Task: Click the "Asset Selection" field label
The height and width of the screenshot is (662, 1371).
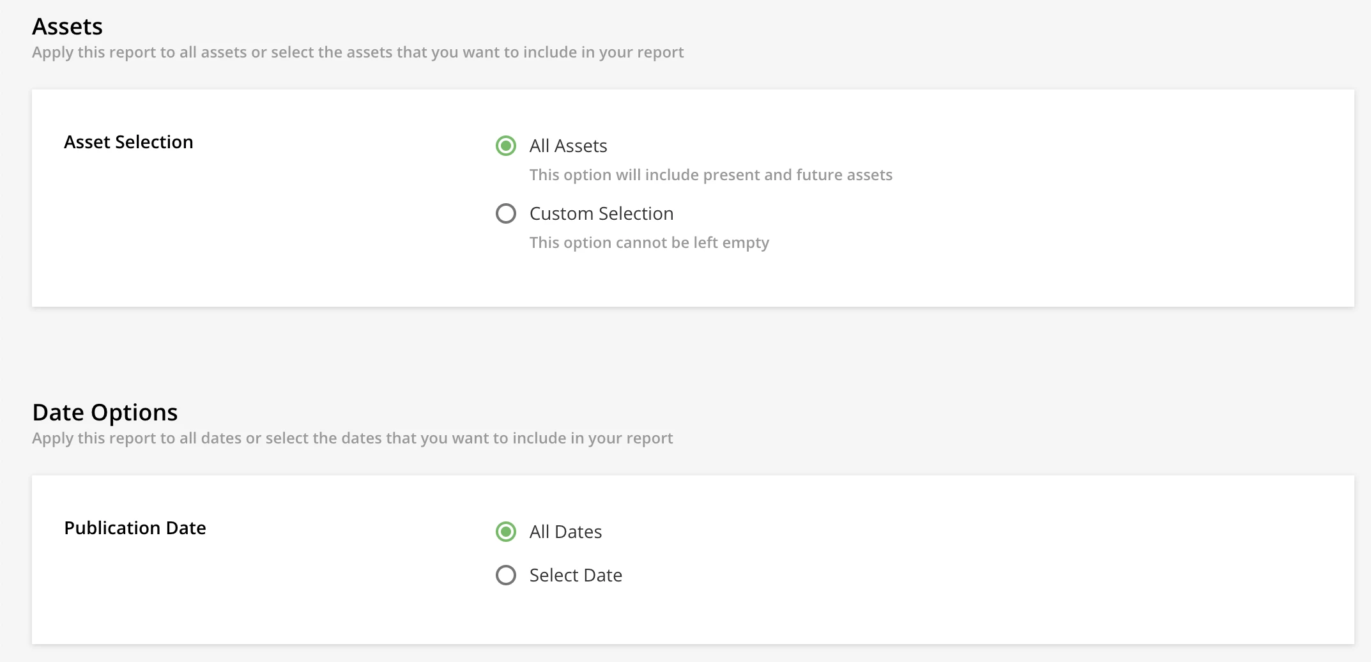Action: coord(128,142)
